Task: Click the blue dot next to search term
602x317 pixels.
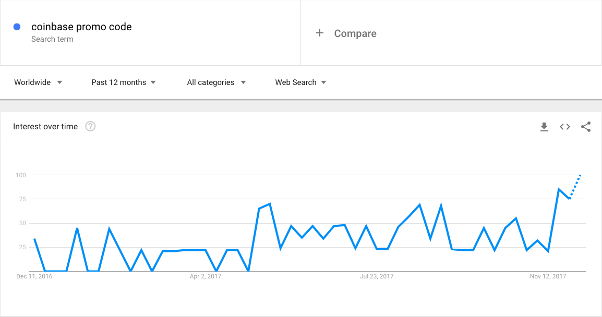Action: coord(17,27)
